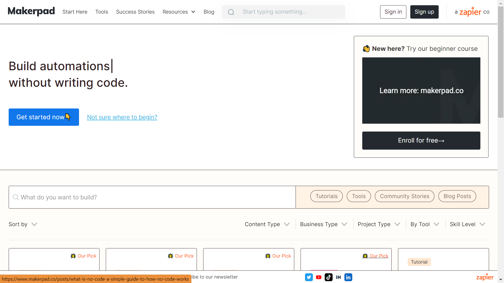The width and height of the screenshot is (504, 283).
Task: Select the Tools filter toggle
Action: (359, 196)
